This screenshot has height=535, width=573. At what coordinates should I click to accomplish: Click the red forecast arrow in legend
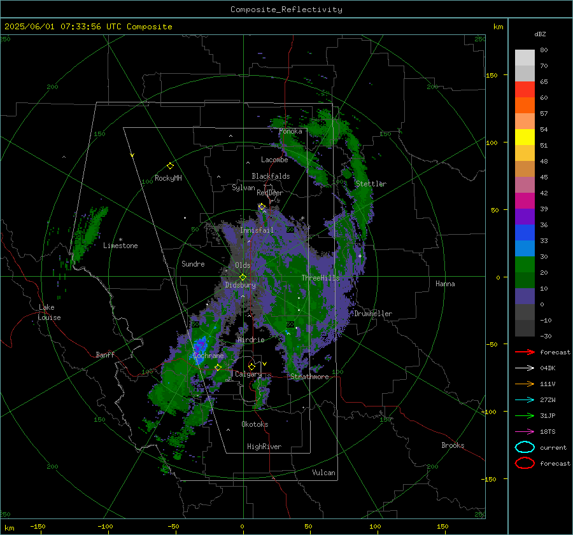(x=525, y=352)
